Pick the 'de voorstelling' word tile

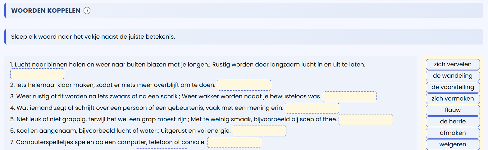453,87
